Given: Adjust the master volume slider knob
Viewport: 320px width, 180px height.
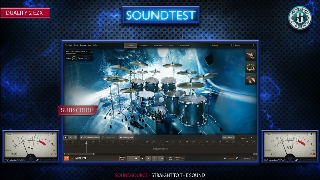Looking at the screenshot, I should 237,158.
